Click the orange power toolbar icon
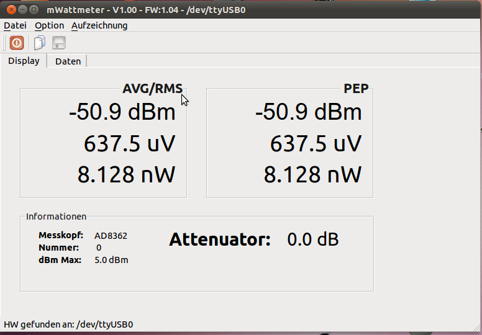 [17, 43]
